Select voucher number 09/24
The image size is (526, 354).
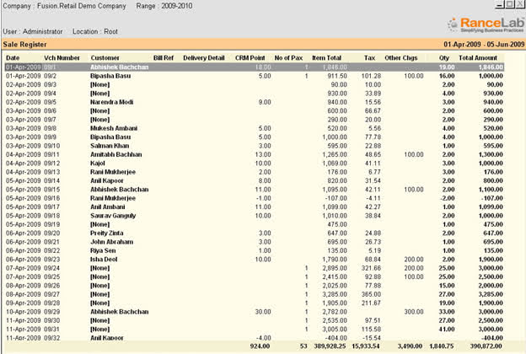pyautogui.click(x=51, y=268)
